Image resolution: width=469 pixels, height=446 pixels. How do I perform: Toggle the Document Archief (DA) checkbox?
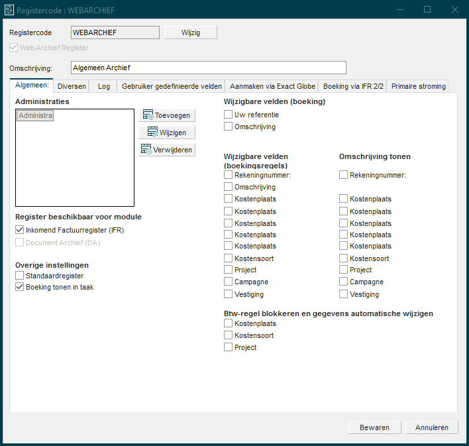(x=19, y=243)
